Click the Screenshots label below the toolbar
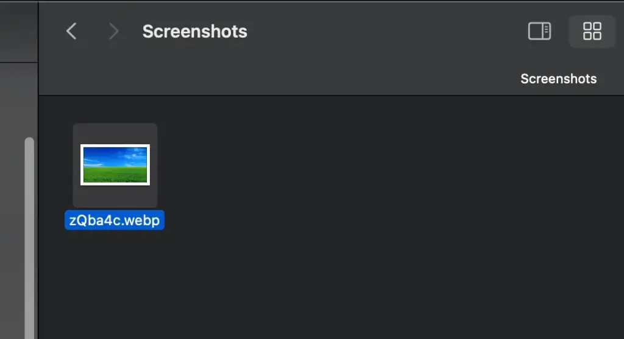The image size is (624, 339). (x=558, y=79)
